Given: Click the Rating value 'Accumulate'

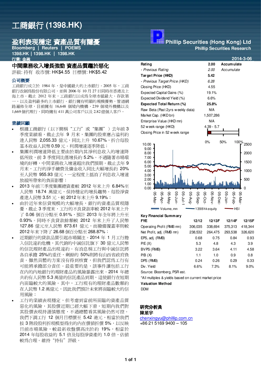Looking at the screenshot, I should pos(231,64).
